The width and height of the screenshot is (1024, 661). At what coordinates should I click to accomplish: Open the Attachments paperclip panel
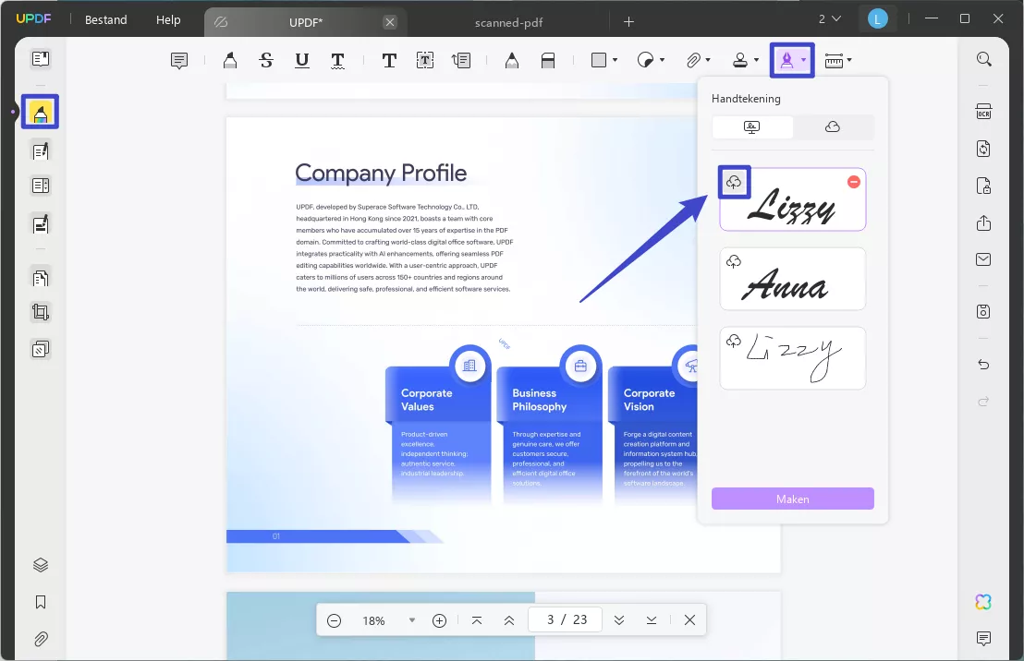click(x=41, y=639)
